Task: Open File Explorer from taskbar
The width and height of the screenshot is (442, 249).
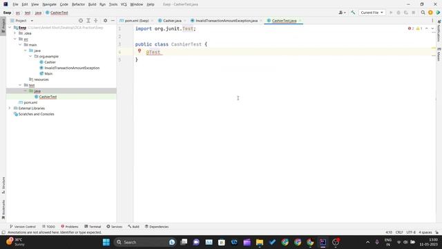Action: tap(260, 242)
